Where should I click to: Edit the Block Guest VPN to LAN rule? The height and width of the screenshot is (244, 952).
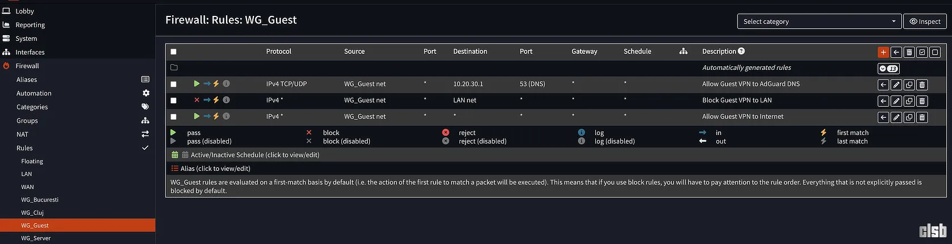896,101
